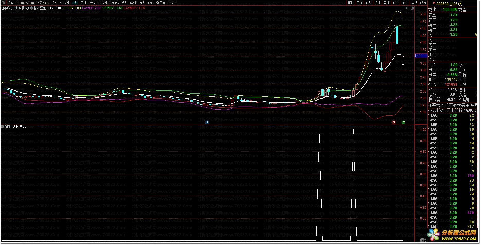Click the 涨幅 -9.86% value
Screen dimensions: 481x245
[x=452, y=75]
